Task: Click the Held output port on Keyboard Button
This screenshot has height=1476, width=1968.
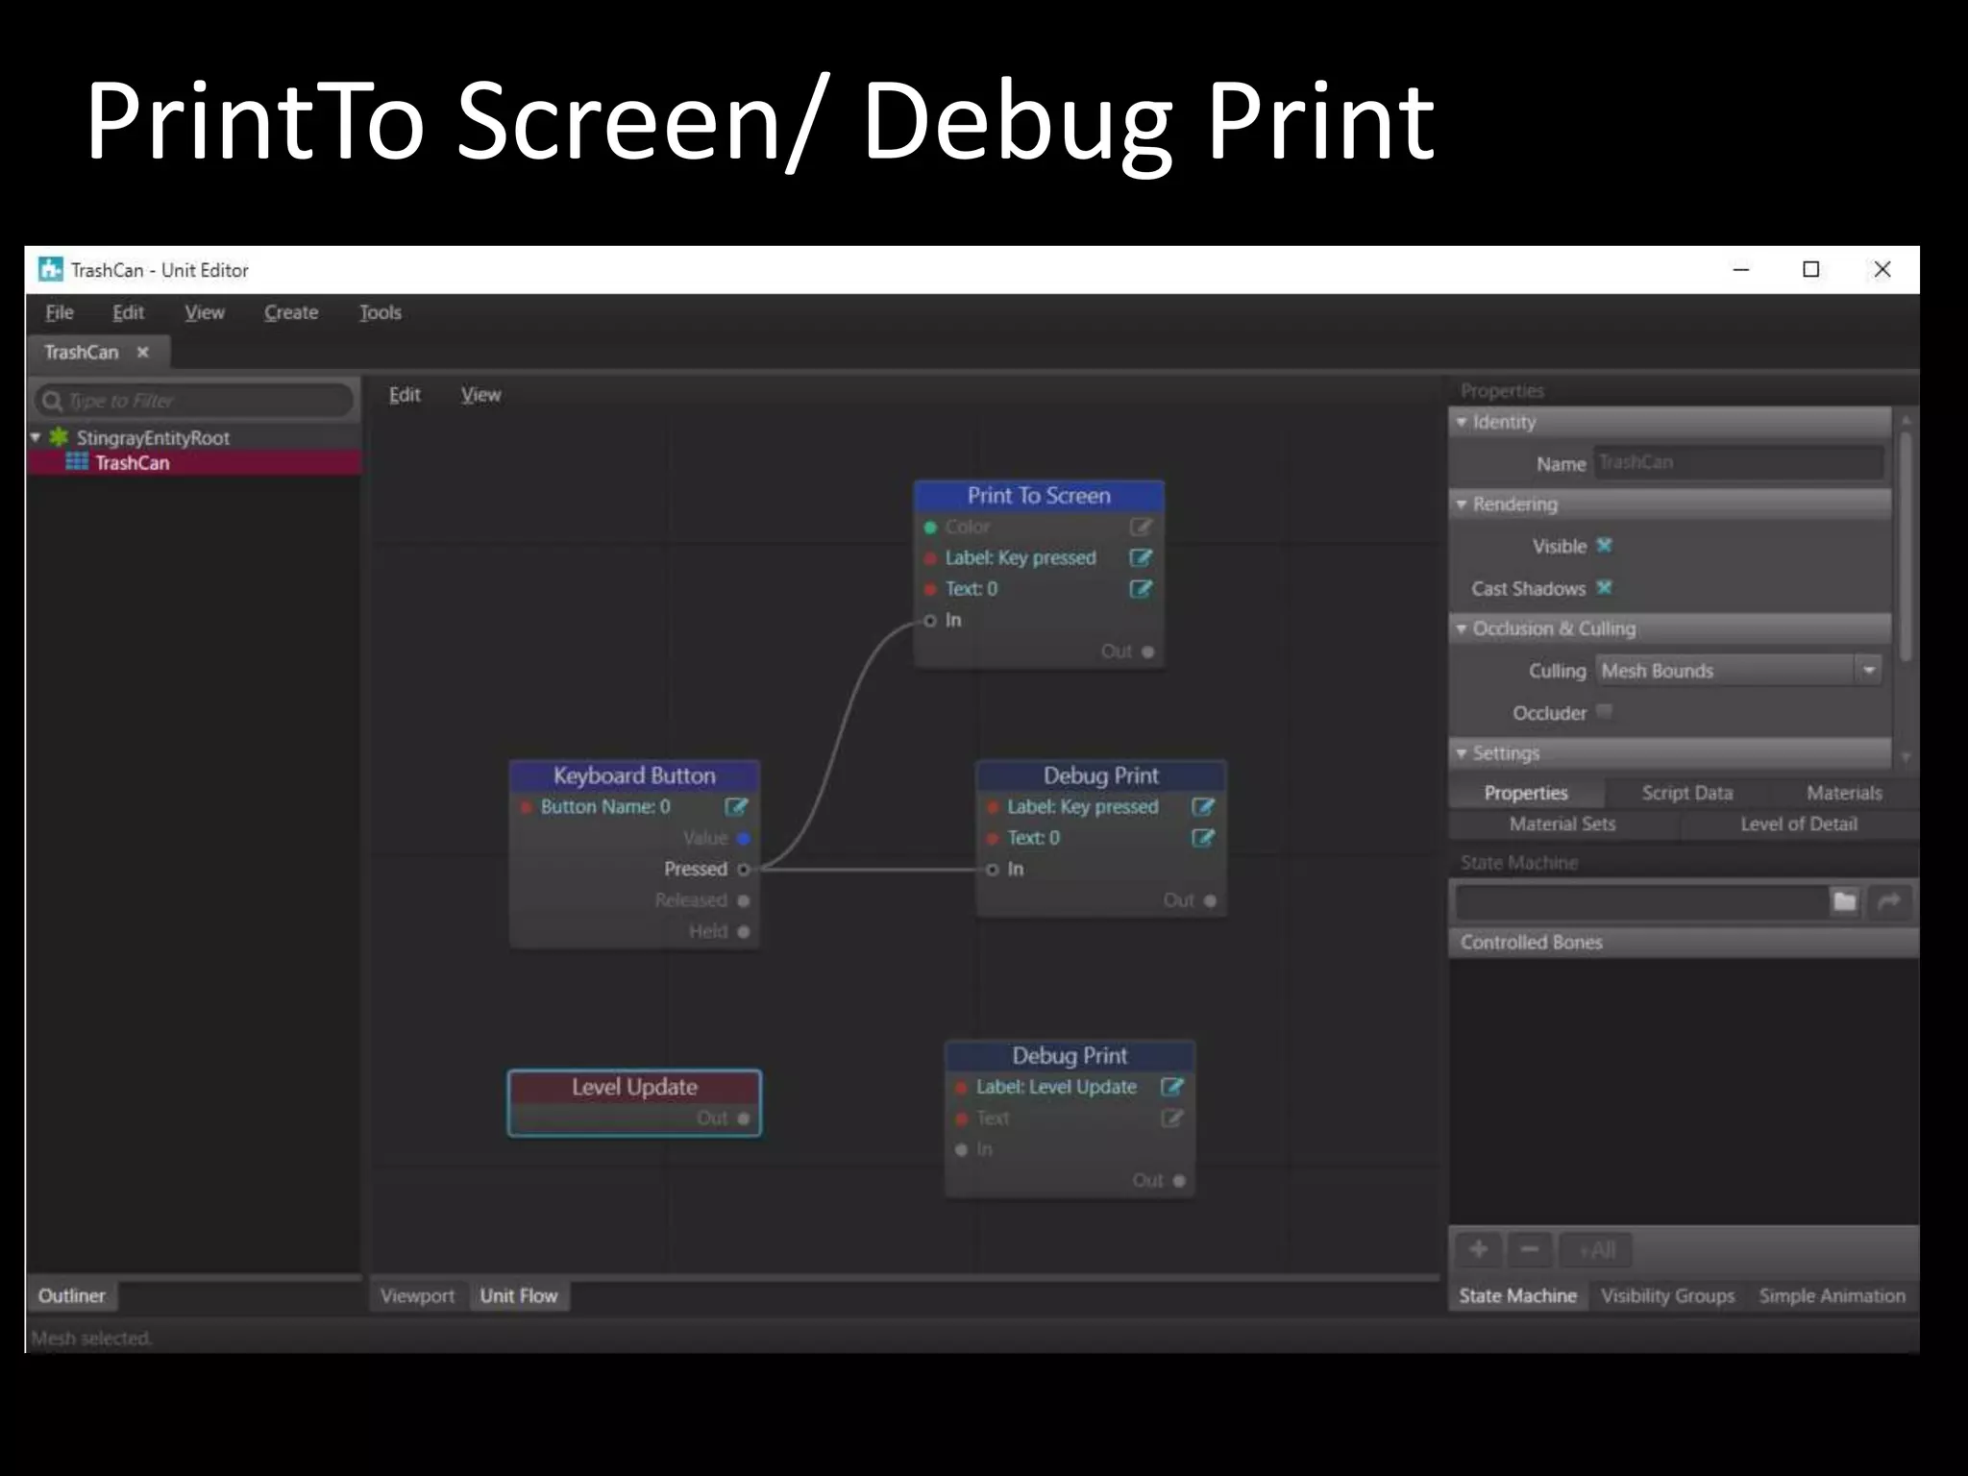Action: (x=744, y=931)
